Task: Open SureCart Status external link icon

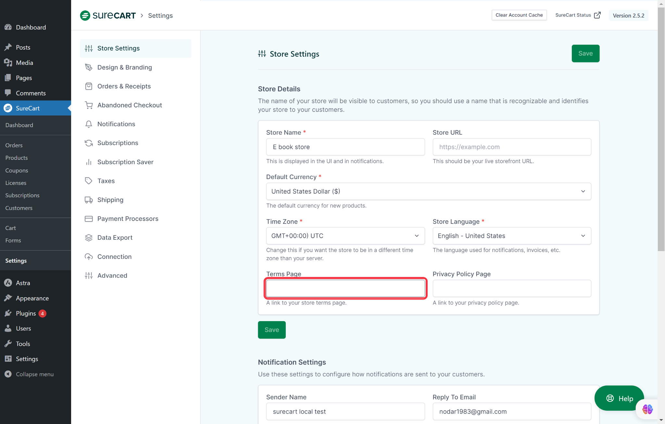Action: point(597,15)
